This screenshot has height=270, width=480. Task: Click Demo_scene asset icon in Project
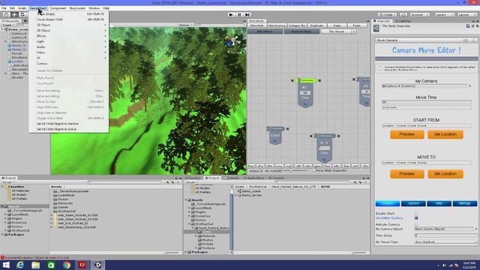click(240, 191)
